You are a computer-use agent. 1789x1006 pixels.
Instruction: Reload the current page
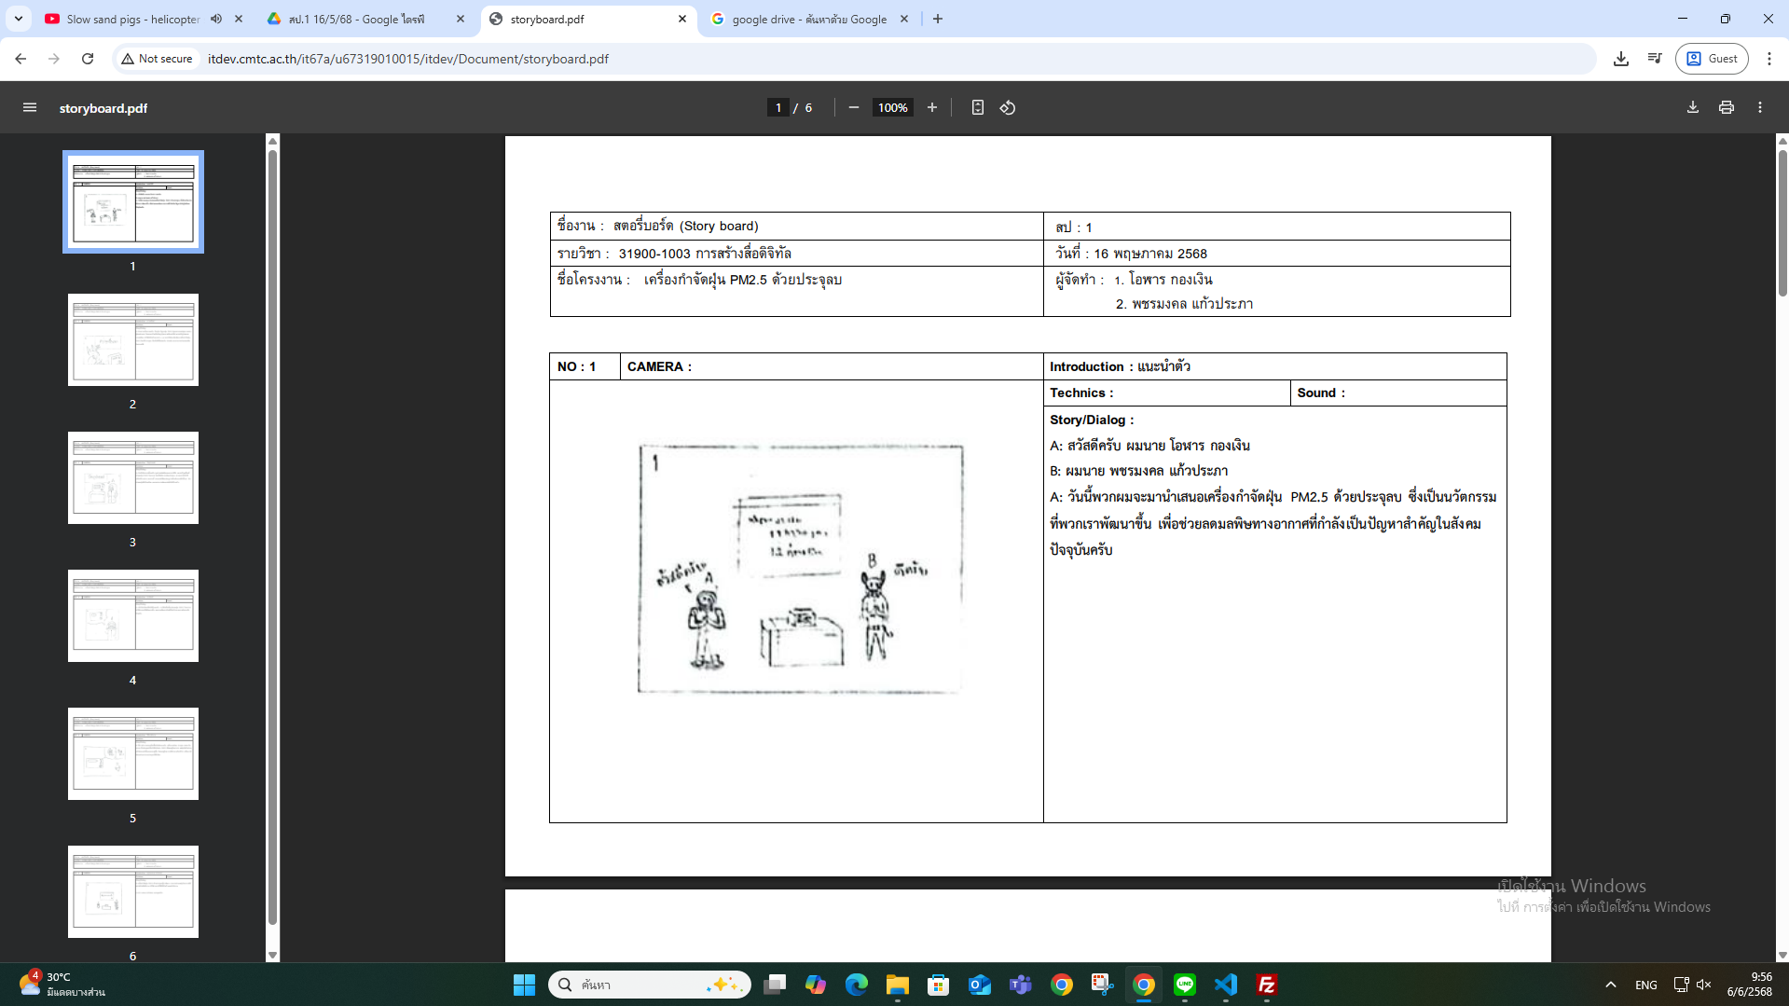[88, 58]
